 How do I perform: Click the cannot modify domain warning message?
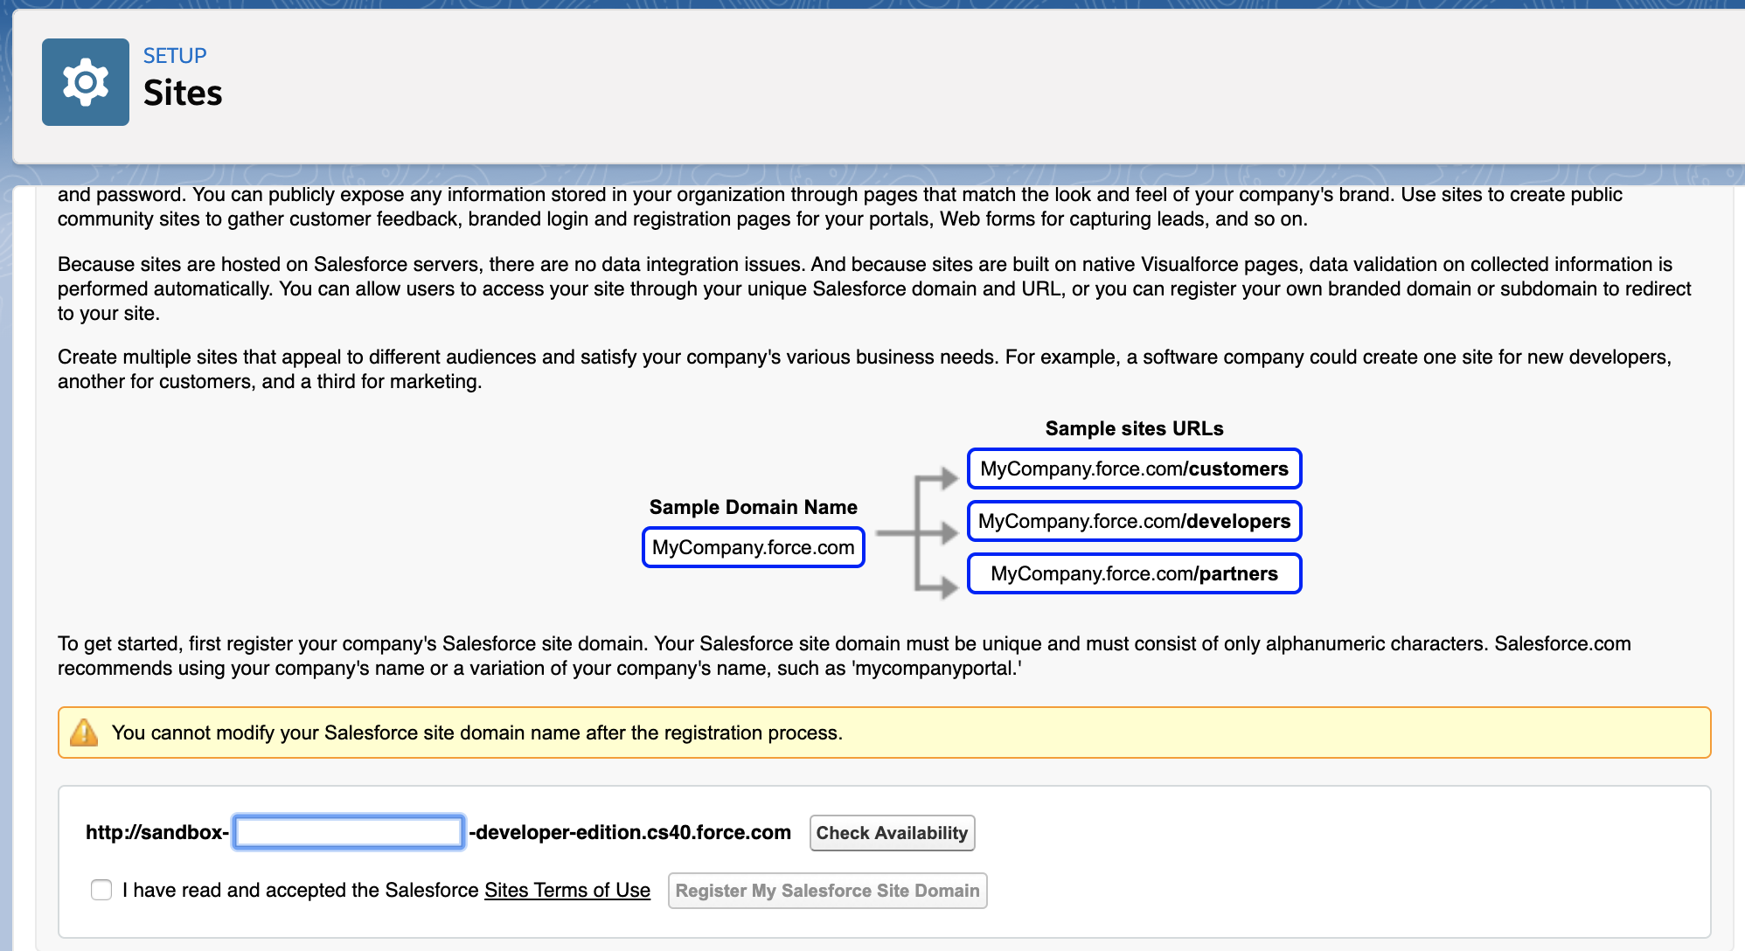[x=477, y=732]
